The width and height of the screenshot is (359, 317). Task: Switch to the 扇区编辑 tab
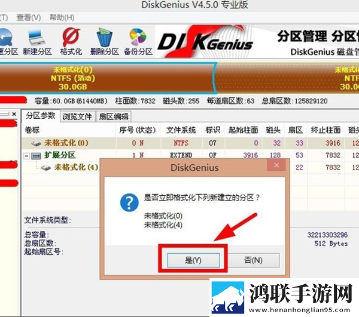[x=114, y=116]
